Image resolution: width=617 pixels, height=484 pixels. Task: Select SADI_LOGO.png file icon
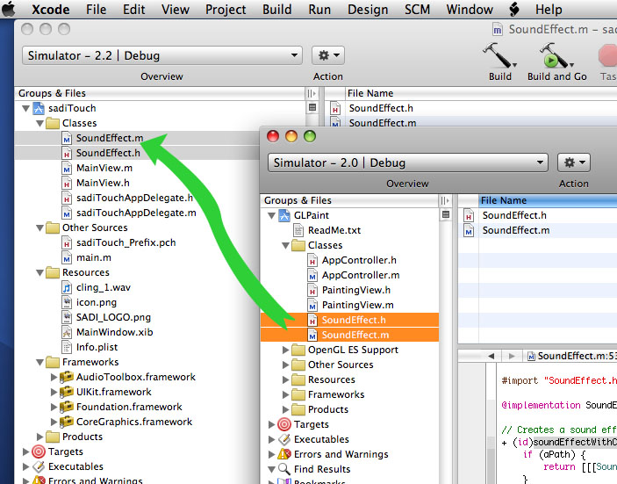coord(67,317)
